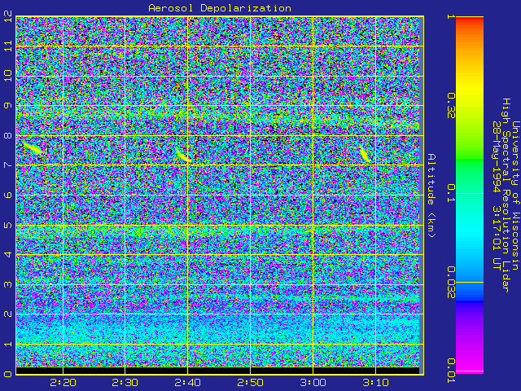Click the altitude 2 axis label
521x391 pixels.
[8, 314]
